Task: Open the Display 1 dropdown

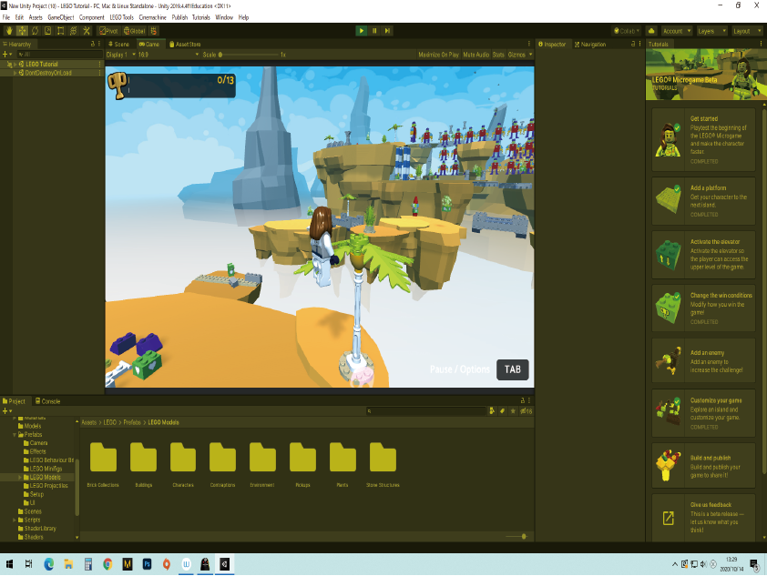Action: point(121,55)
